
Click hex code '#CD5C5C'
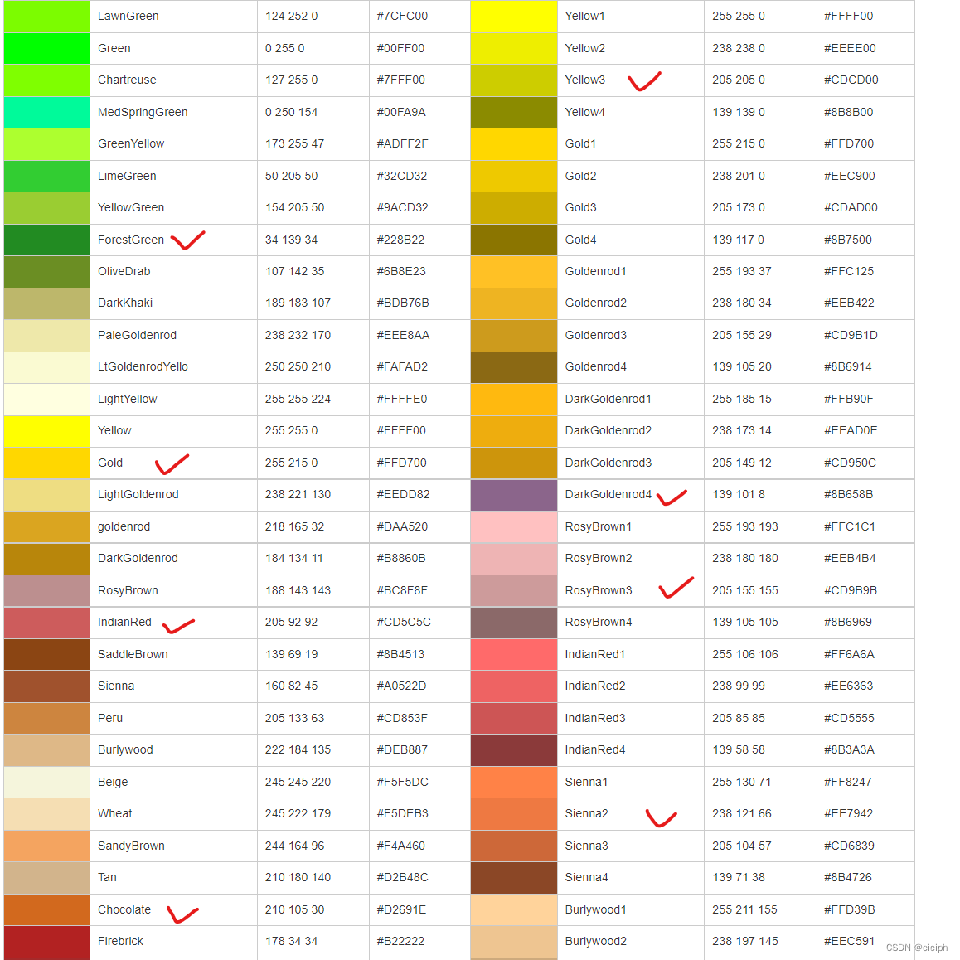(404, 622)
